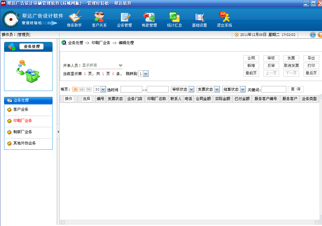Click the 编号 column header

101,99
